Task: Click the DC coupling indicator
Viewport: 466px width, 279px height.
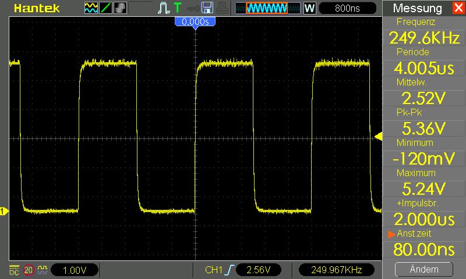Action: point(13,270)
